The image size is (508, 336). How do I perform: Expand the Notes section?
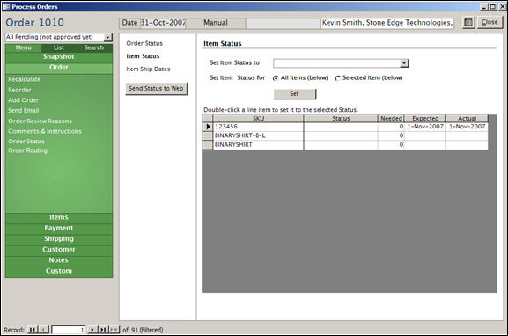click(59, 260)
